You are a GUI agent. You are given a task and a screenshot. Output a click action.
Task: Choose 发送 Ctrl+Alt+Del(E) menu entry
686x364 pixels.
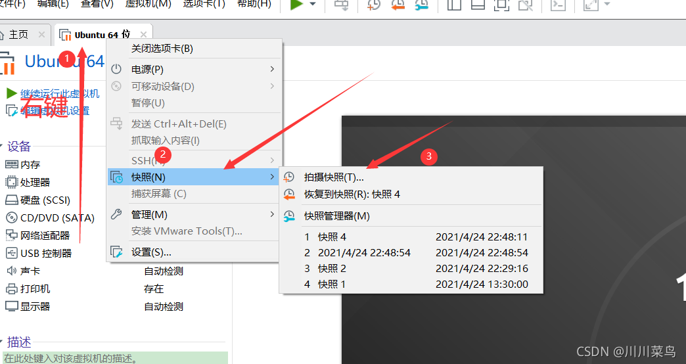[x=193, y=124]
